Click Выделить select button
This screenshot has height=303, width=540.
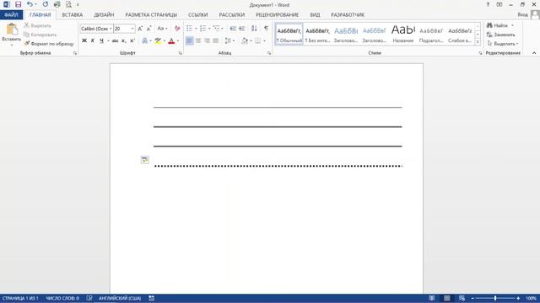click(502, 44)
